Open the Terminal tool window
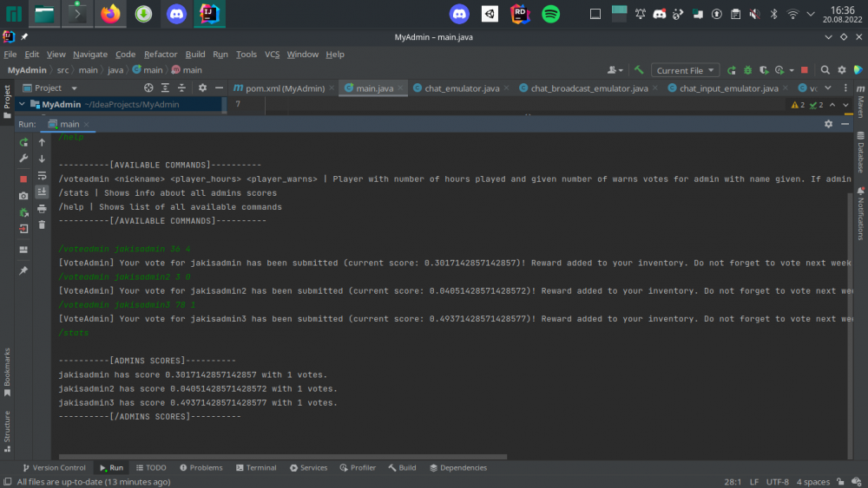This screenshot has height=488, width=868. (x=256, y=467)
